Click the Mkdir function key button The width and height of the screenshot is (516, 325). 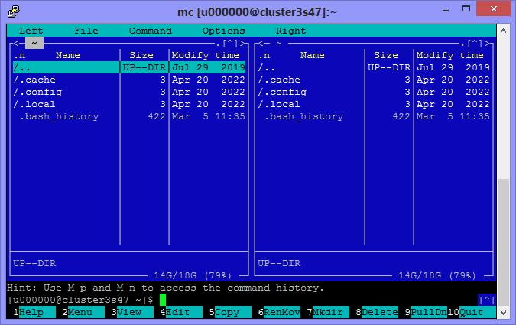coord(330,312)
